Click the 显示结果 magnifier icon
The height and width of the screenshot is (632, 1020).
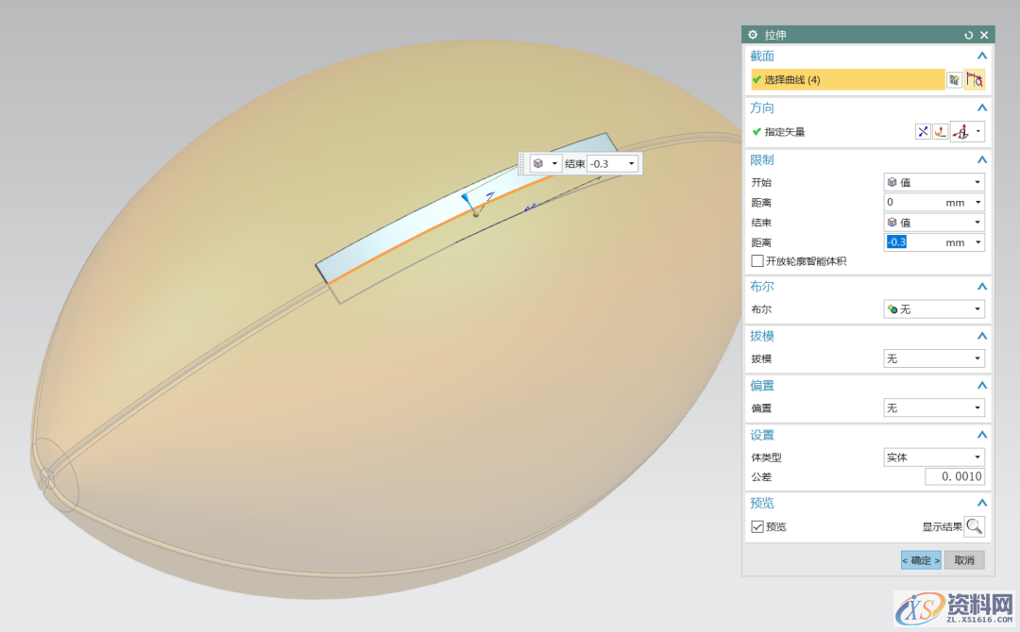point(974,526)
